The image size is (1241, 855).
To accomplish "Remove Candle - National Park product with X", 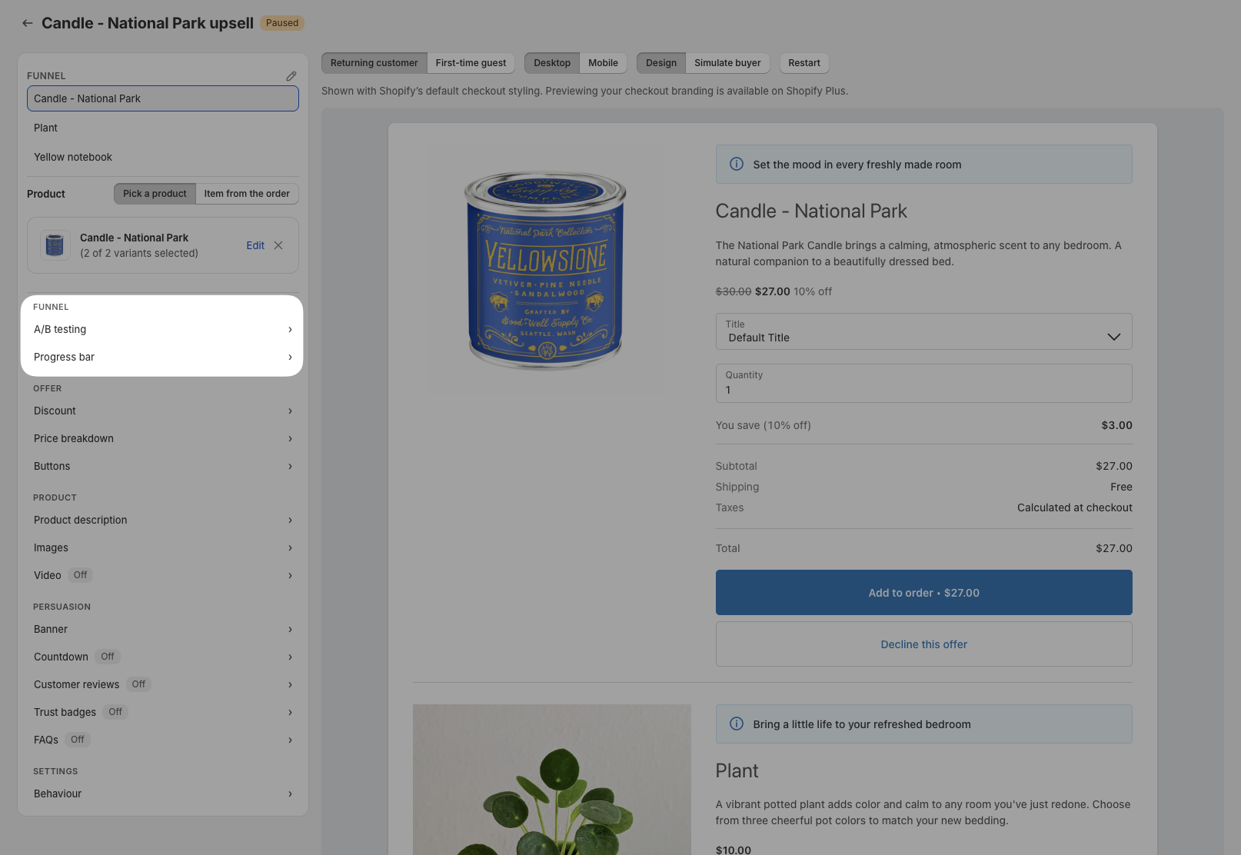I will (x=278, y=245).
